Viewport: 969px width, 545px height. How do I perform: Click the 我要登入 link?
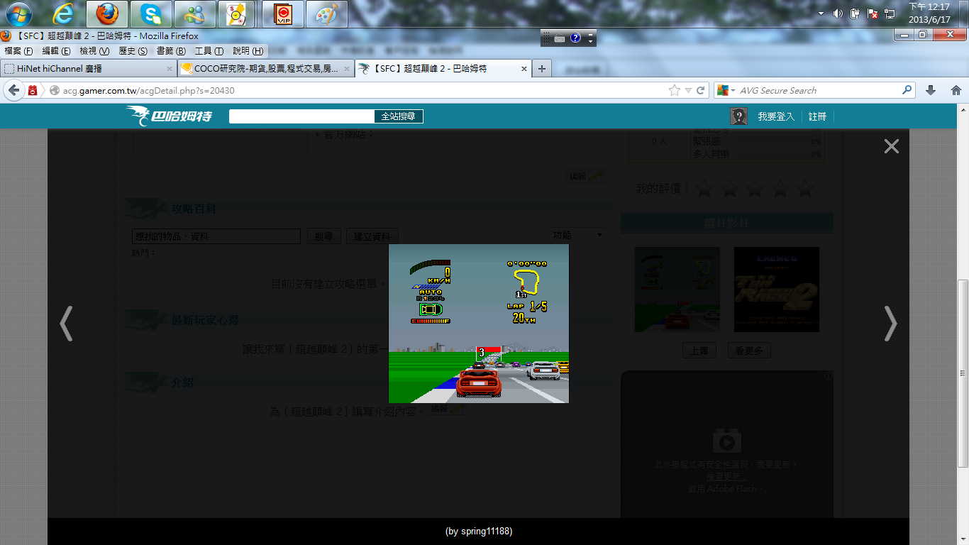coord(776,116)
